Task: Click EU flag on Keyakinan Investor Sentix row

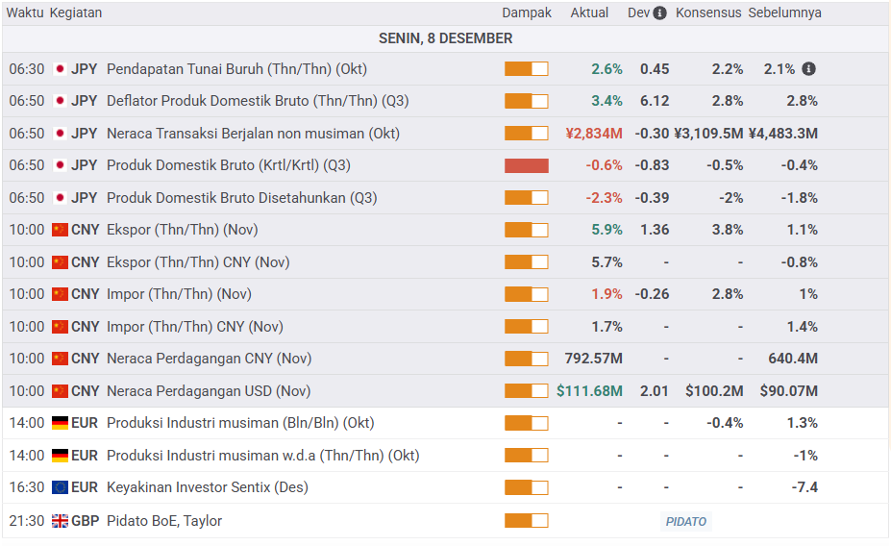Action: click(x=60, y=487)
